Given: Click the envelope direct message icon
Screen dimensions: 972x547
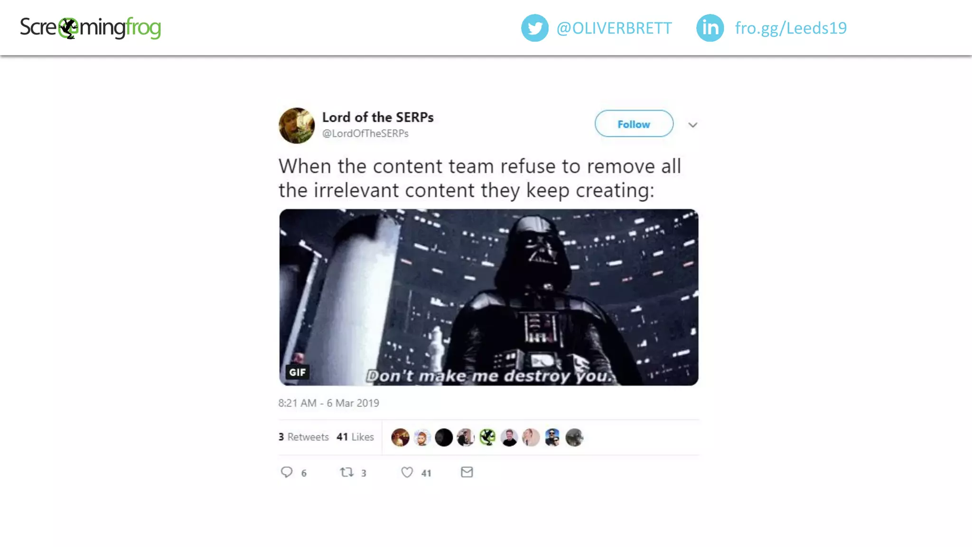Looking at the screenshot, I should 467,472.
